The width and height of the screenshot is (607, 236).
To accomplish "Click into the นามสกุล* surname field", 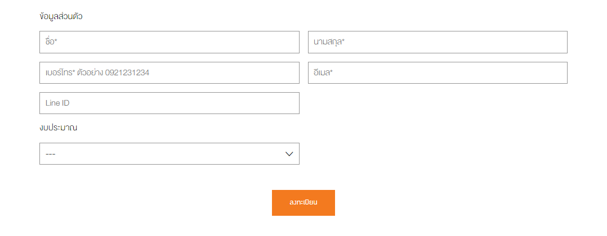I will (x=438, y=42).
